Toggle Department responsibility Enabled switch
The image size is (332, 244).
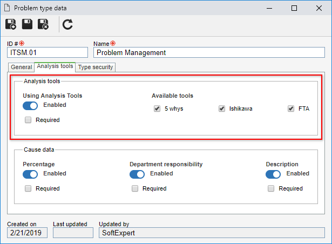click(137, 174)
